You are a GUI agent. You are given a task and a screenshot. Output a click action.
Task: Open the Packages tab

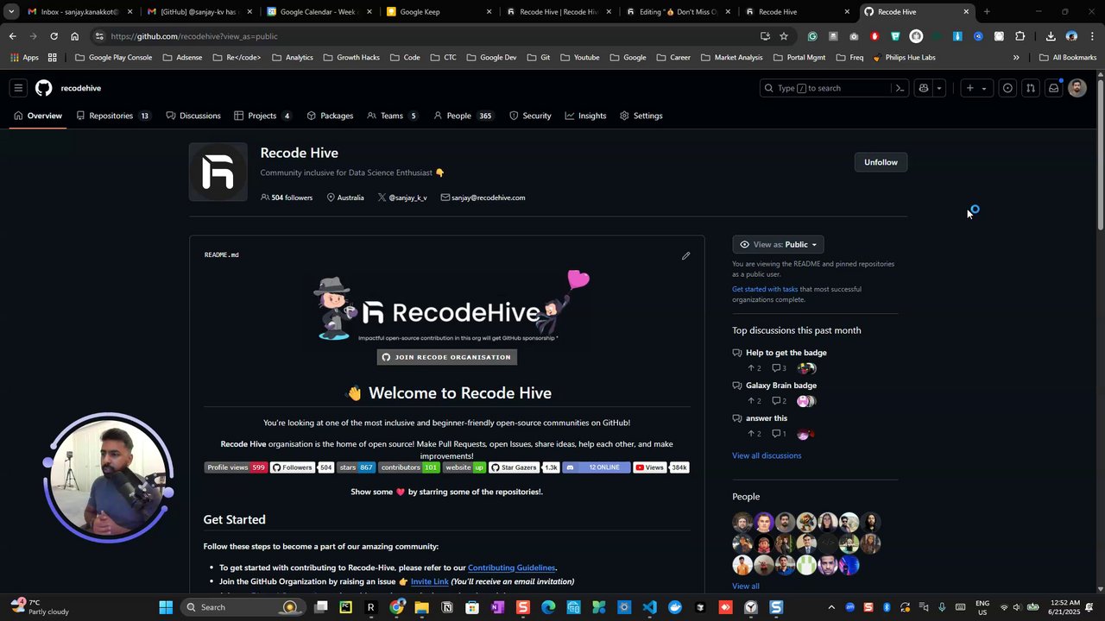pyautogui.click(x=330, y=116)
